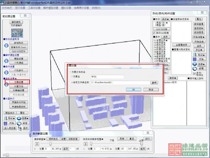Click the blue arrow icon beside 模型设置

pos(6,61)
